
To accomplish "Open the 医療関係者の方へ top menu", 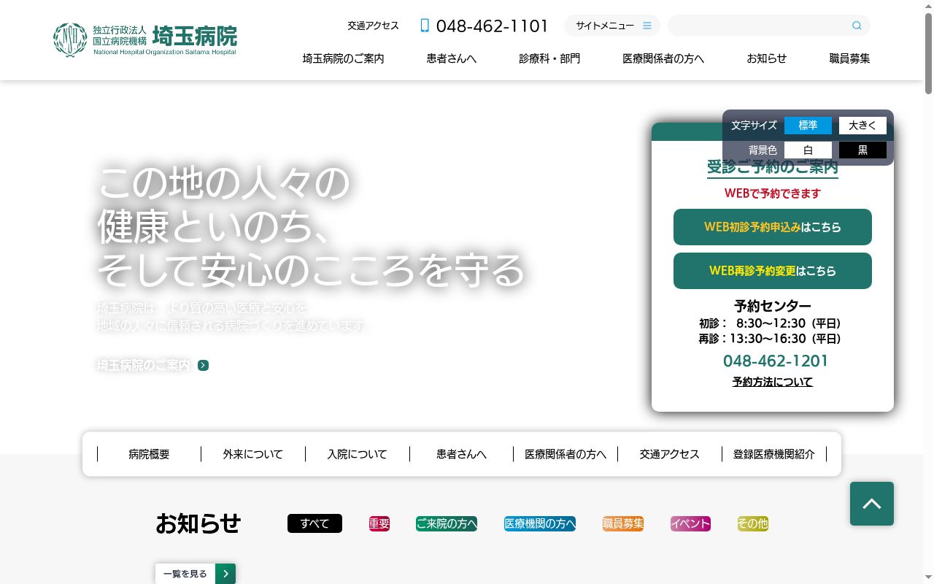I will 663,58.
